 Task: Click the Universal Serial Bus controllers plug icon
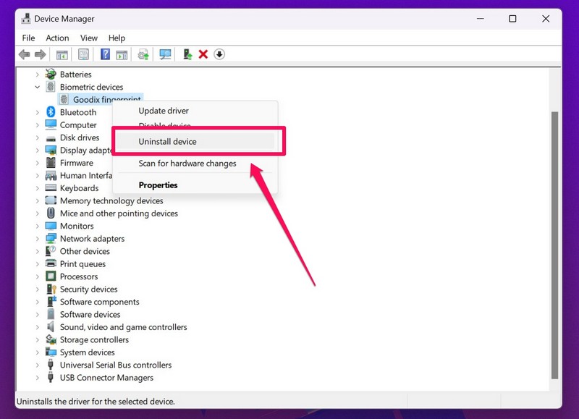click(51, 365)
